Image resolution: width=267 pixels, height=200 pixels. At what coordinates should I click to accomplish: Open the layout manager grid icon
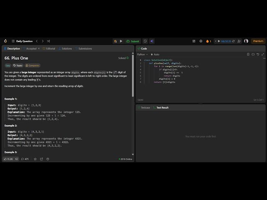pyautogui.click(x=194, y=41)
